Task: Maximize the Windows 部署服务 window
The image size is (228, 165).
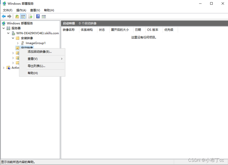Action: coord(212,4)
